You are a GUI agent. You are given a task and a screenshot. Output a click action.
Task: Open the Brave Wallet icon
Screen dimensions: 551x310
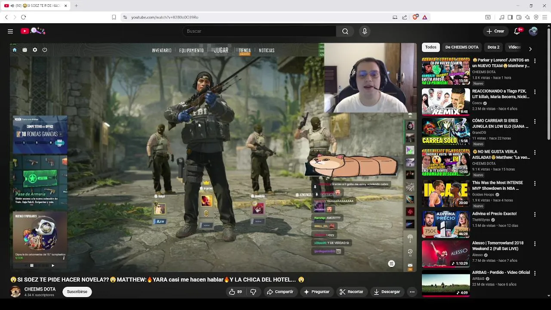tap(519, 17)
